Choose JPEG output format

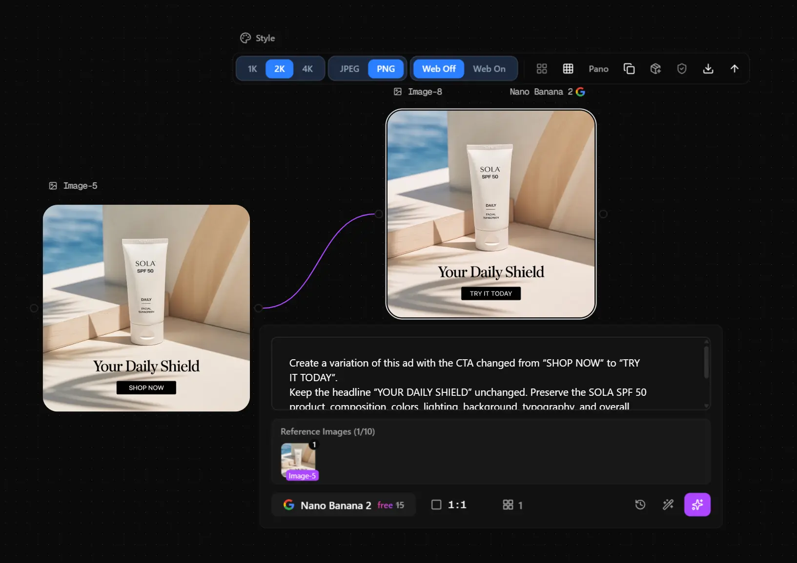pos(349,69)
